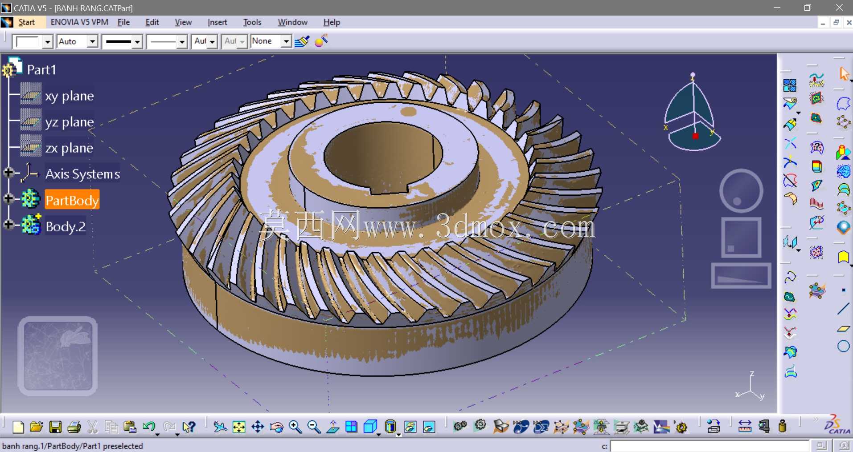Click the Line tool in right toolbar
This screenshot has height=452, width=853.
coord(843,309)
